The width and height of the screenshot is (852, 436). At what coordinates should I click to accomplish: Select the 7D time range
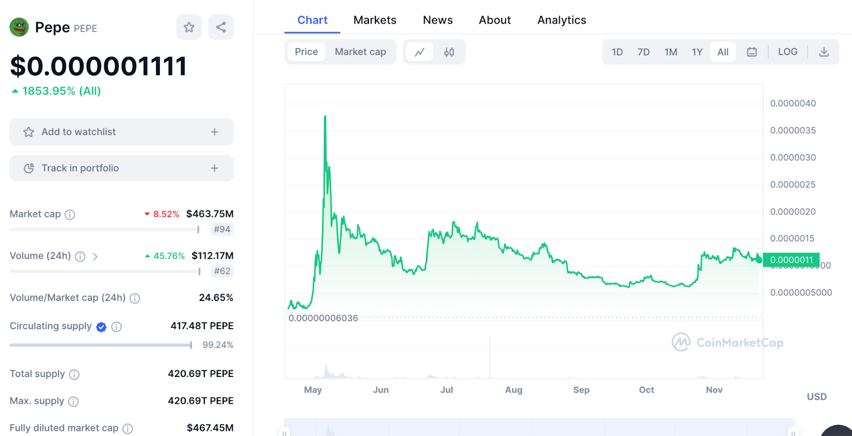pyautogui.click(x=644, y=52)
